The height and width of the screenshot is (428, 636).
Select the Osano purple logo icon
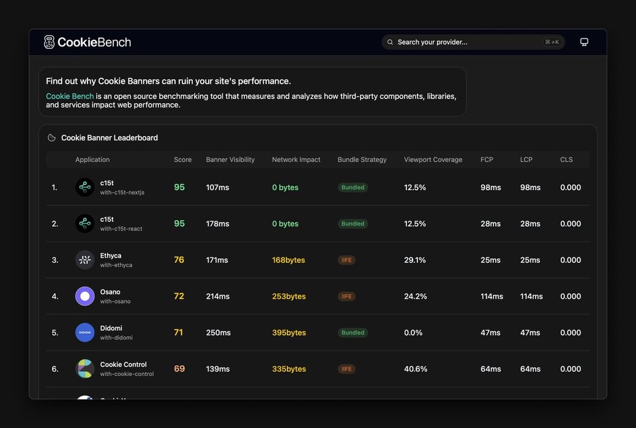pyautogui.click(x=84, y=297)
